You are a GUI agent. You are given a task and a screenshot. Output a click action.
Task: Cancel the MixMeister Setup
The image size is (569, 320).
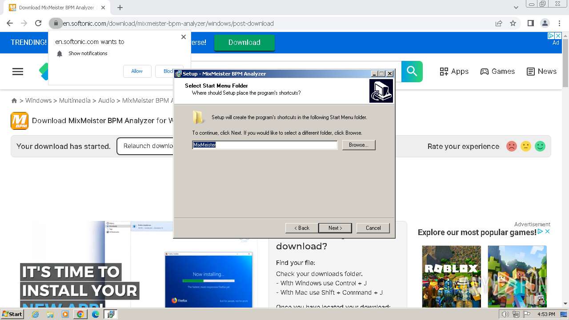click(x=373, y=228)
